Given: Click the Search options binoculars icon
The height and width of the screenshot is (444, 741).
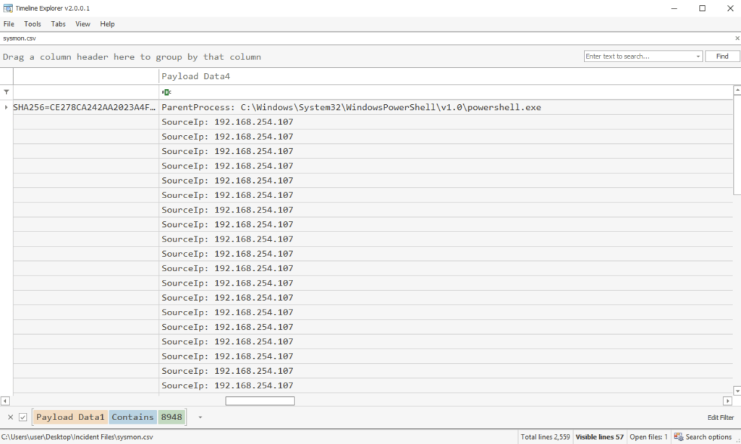Looking at the screenshot, I should pos(679,437).
